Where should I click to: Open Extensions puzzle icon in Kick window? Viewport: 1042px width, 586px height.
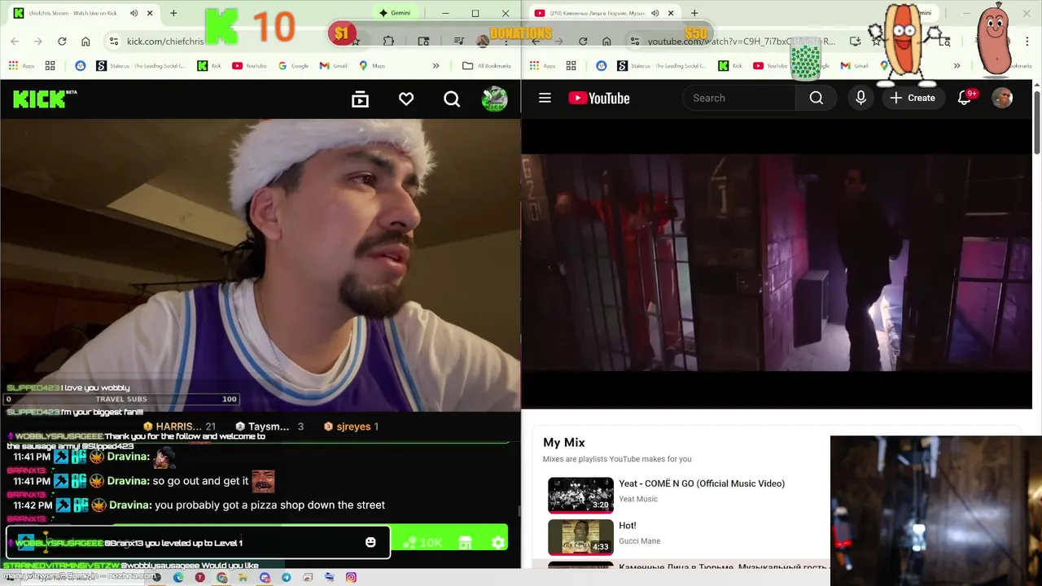point(388,42)
